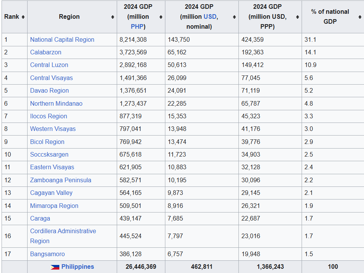This screenshot has height=273, width=364.
Task: Click the Rank header text
Action: [x=11, y=17]
